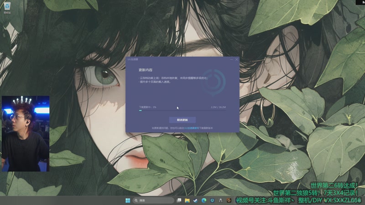Viewport: 365px width, 205px height.
Task: Open the Windows Start menu
Action: pyautogui.click(x=128, y=200)
